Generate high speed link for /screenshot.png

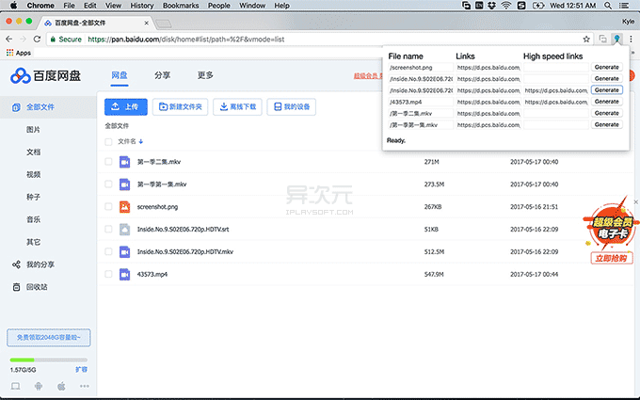click(606, 67)
